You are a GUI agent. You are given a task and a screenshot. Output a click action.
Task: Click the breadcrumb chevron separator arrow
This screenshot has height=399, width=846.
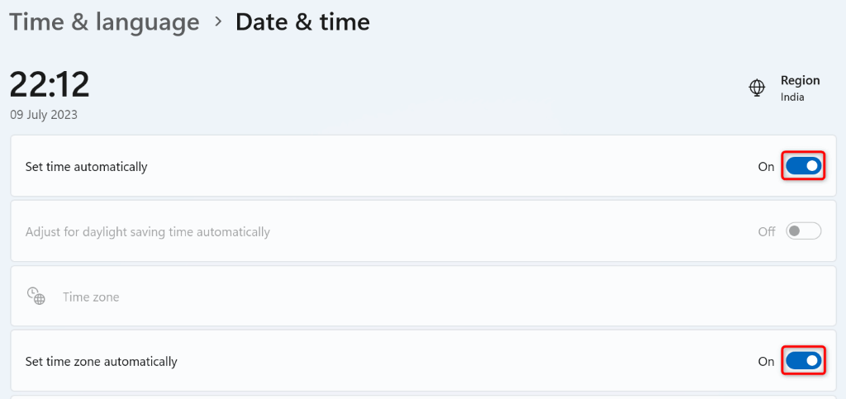coord(218,21)
